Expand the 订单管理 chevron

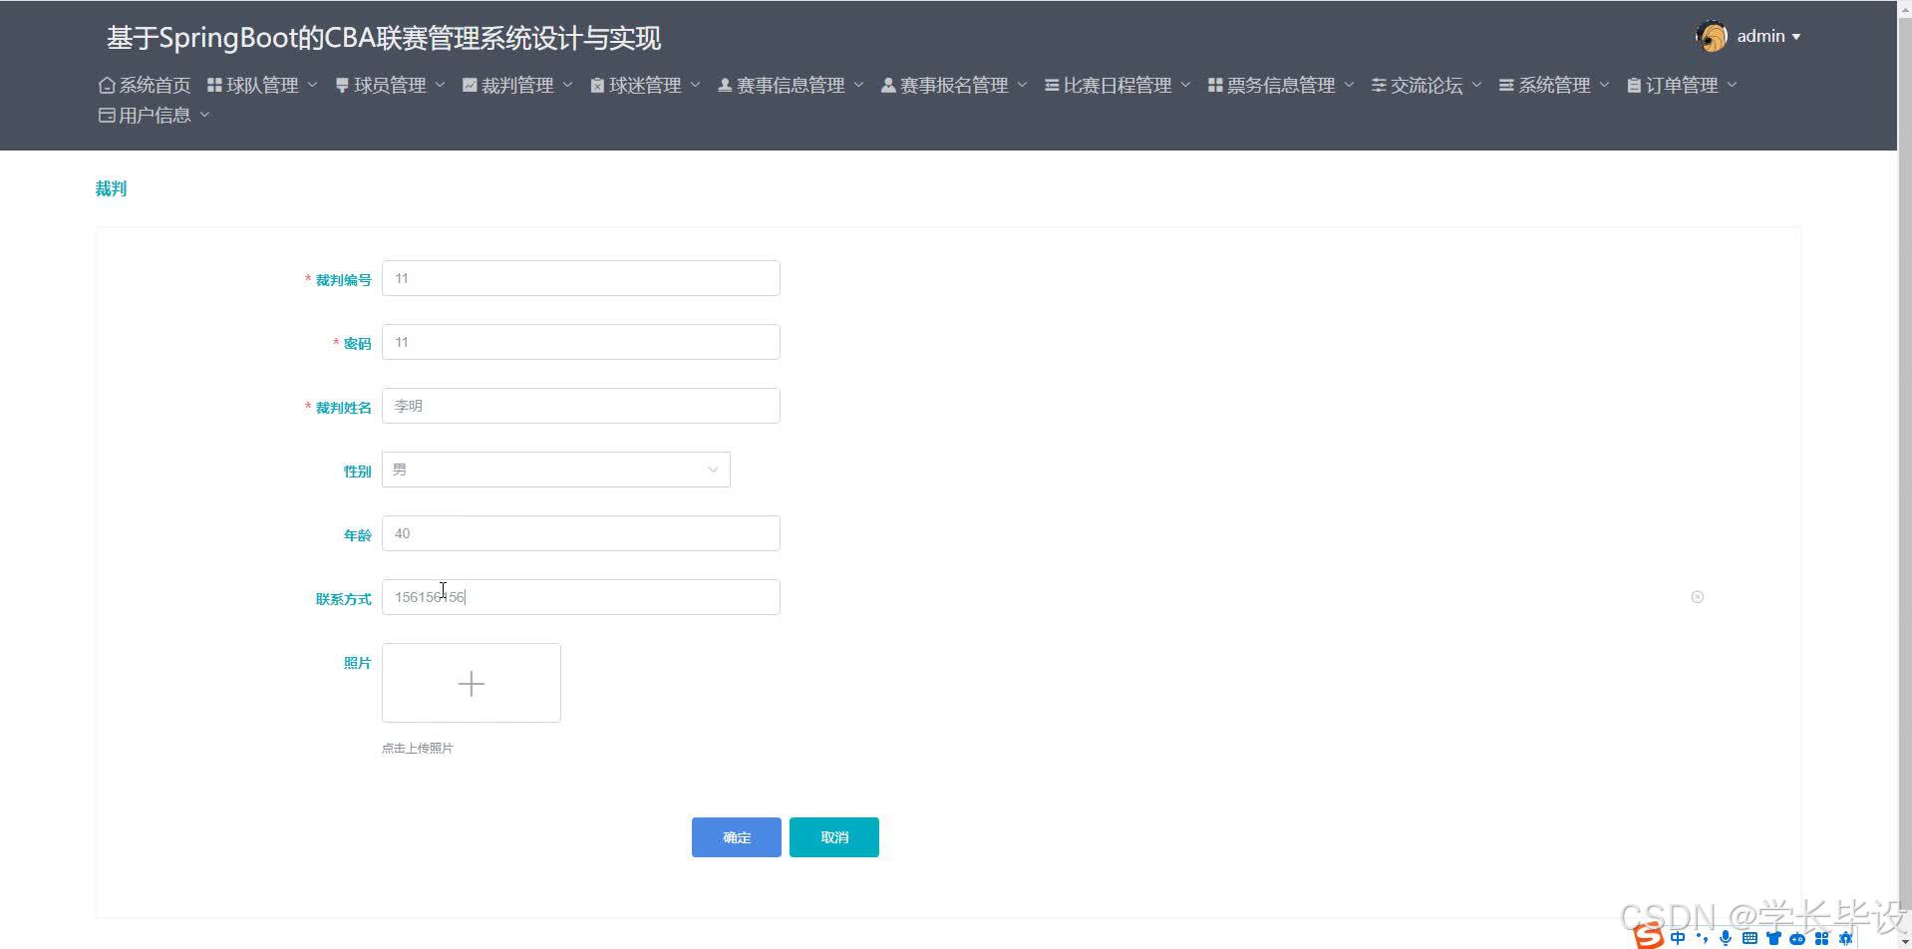click(1732, 86)
